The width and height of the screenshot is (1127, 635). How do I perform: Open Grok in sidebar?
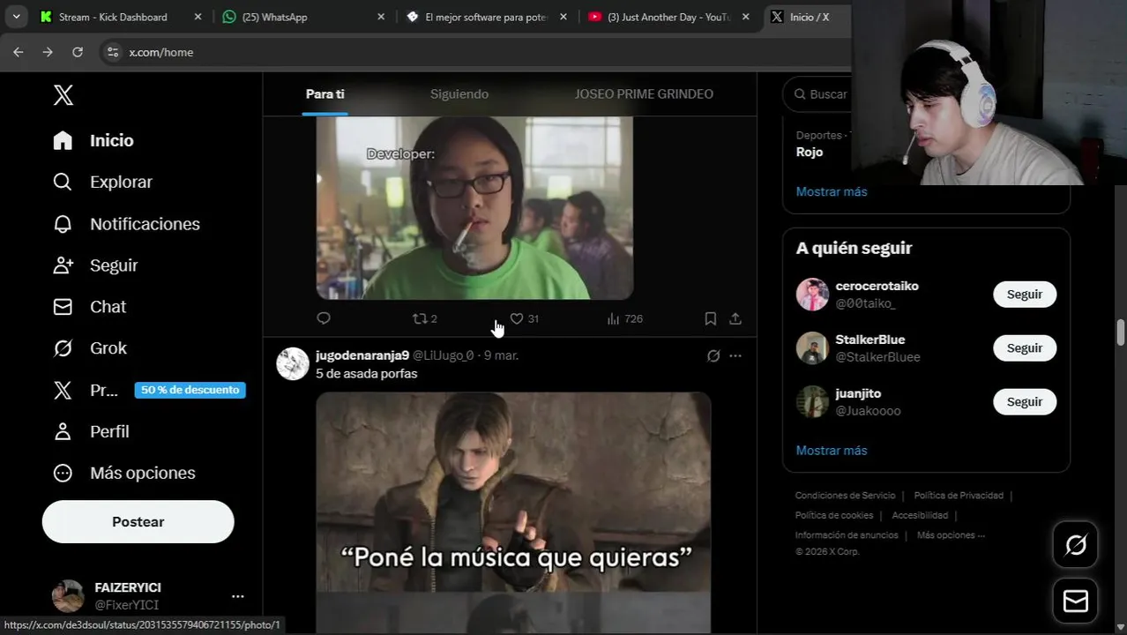click(x=89, y=348)
